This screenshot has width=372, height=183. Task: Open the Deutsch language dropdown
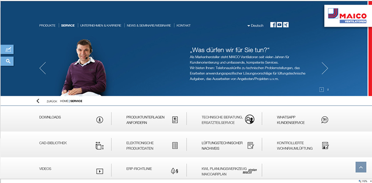pyautogui.click(x=255, y=26)
